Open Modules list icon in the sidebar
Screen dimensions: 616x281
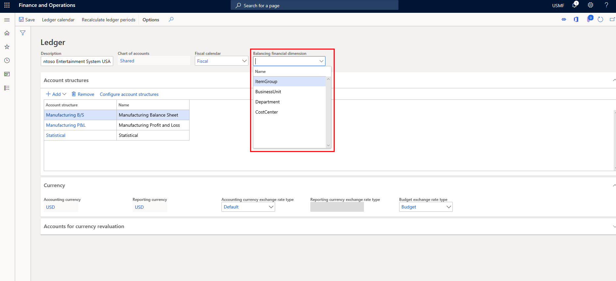7,88
